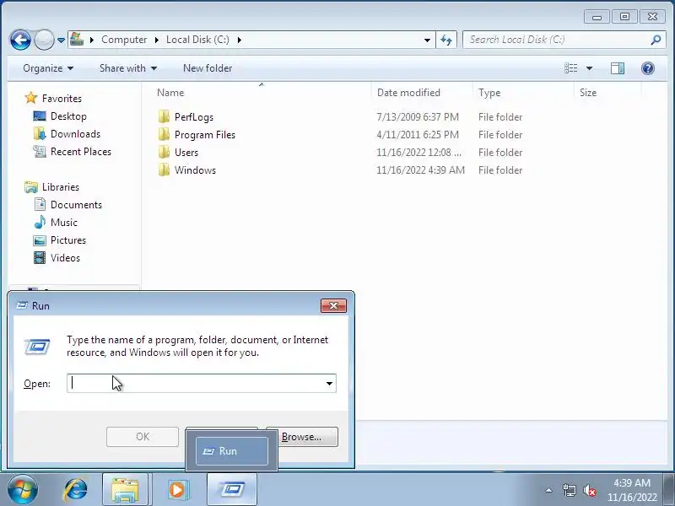Show hidden system tray icons
This screenshot has height=506, width=675.
(549, 490)
